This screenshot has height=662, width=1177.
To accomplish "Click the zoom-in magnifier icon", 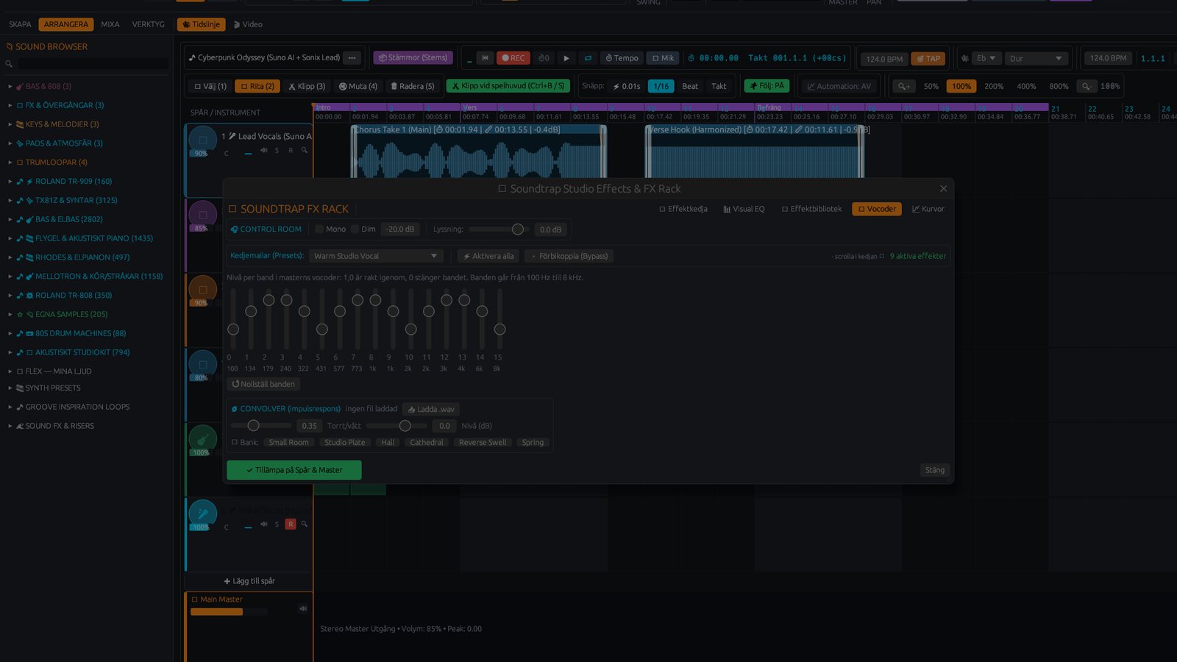I will tap(904, 86).
